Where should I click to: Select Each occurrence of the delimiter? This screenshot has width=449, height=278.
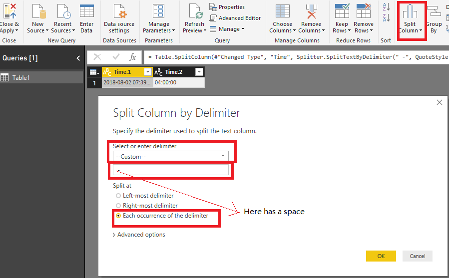coord(162,216)
